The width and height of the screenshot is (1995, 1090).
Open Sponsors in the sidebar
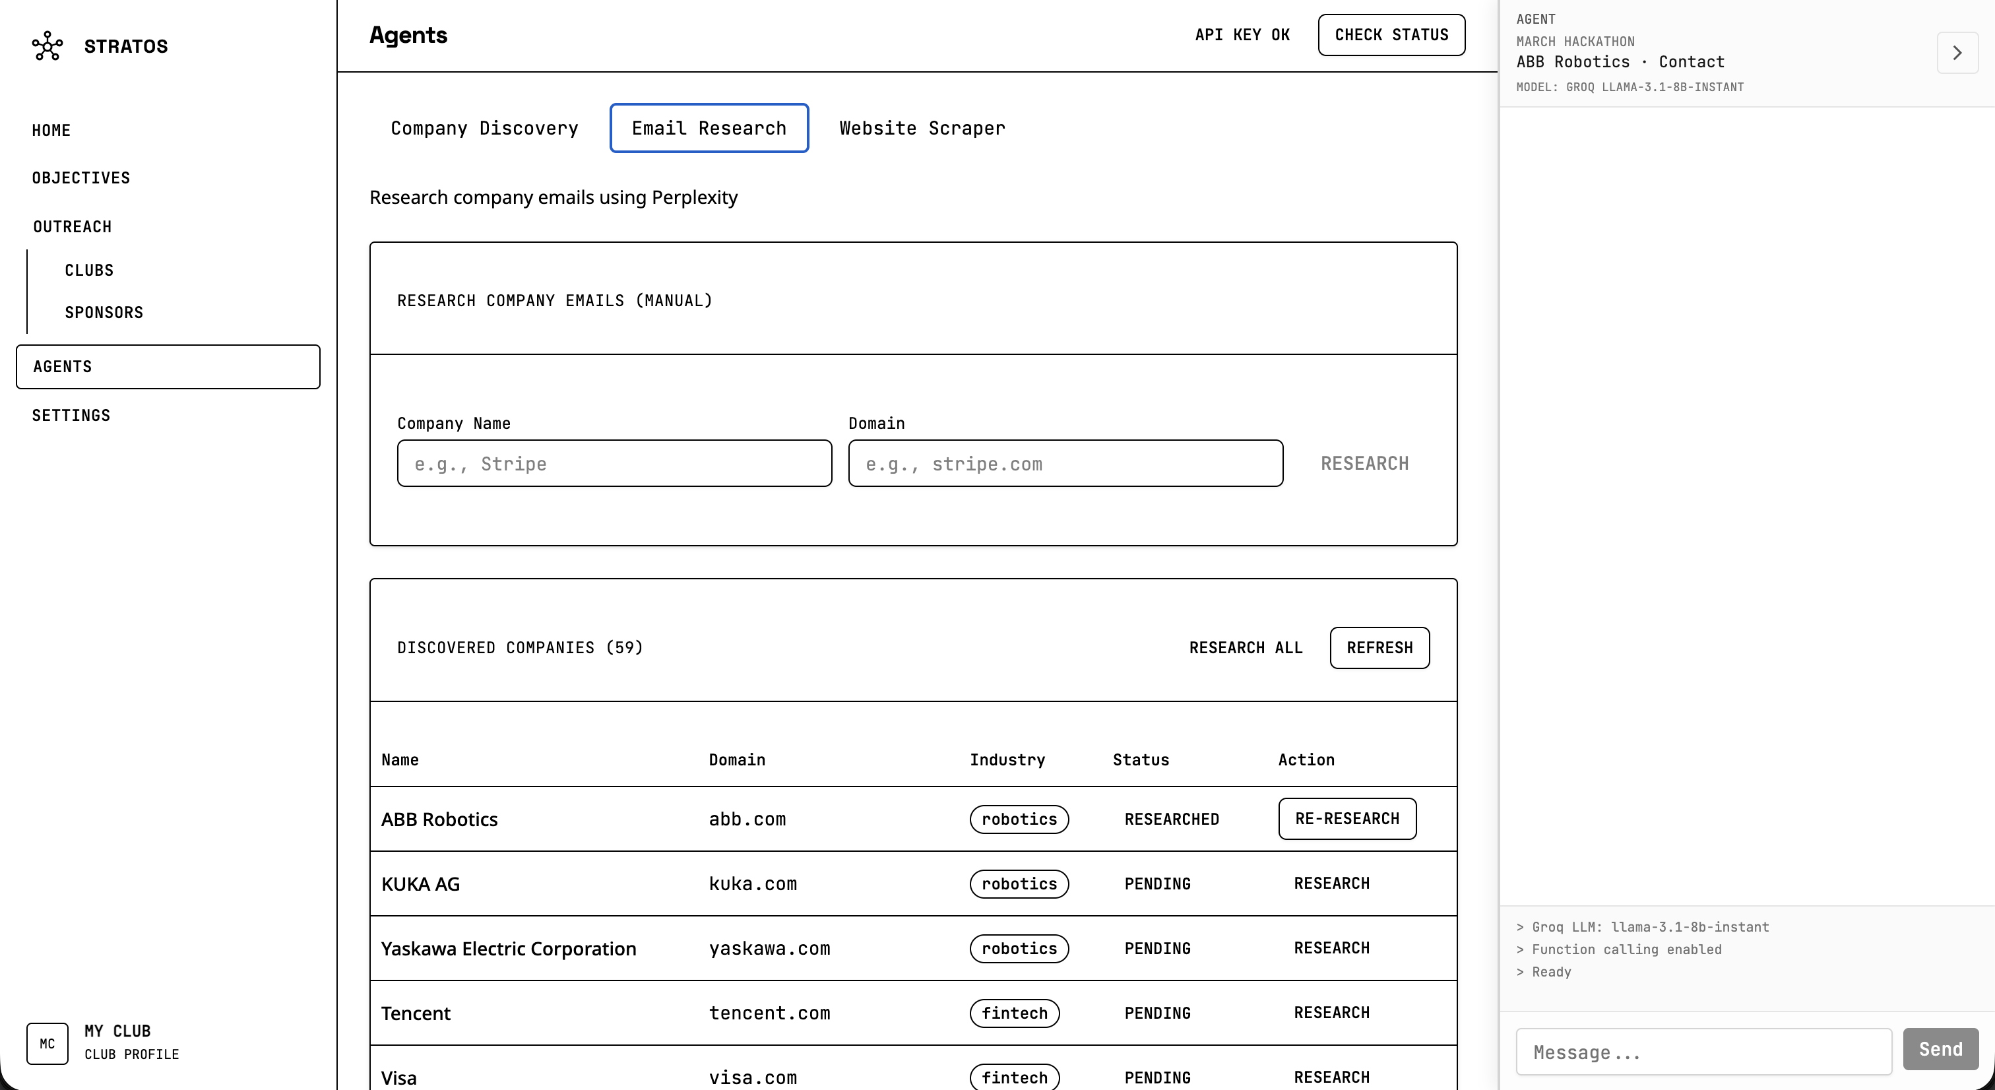coord(104,313)
